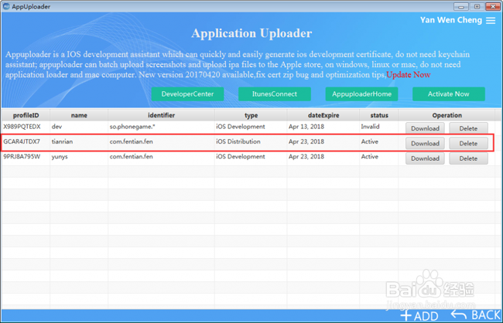Download the yunys profile

click(425, 158)
